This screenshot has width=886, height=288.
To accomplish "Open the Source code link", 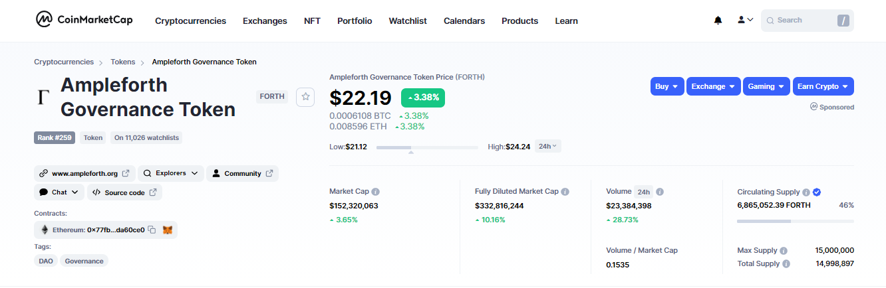I will [x=124, y=192].
